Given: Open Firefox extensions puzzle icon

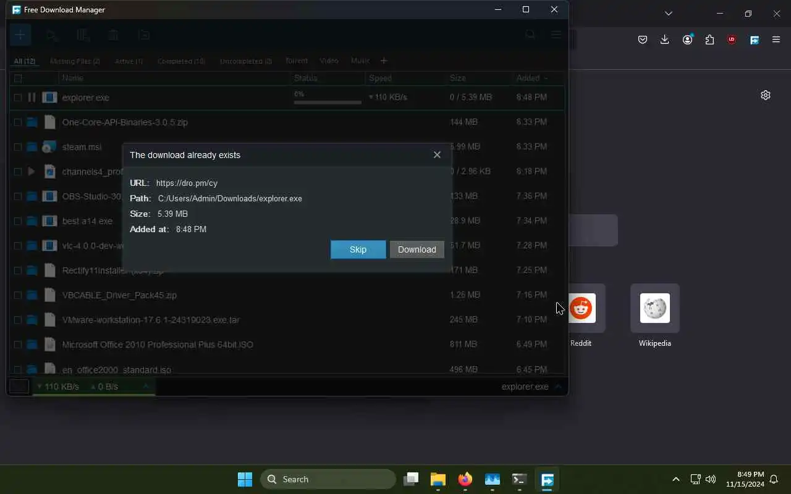Looking at the screenshot, I should click(709, 40).
